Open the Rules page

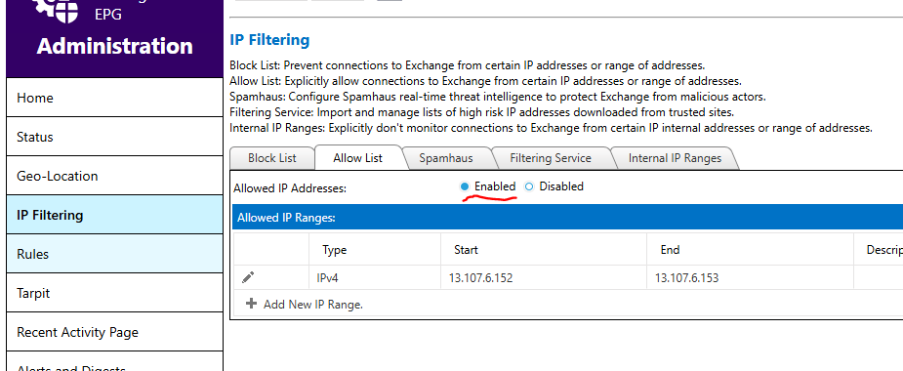point(114,254)
